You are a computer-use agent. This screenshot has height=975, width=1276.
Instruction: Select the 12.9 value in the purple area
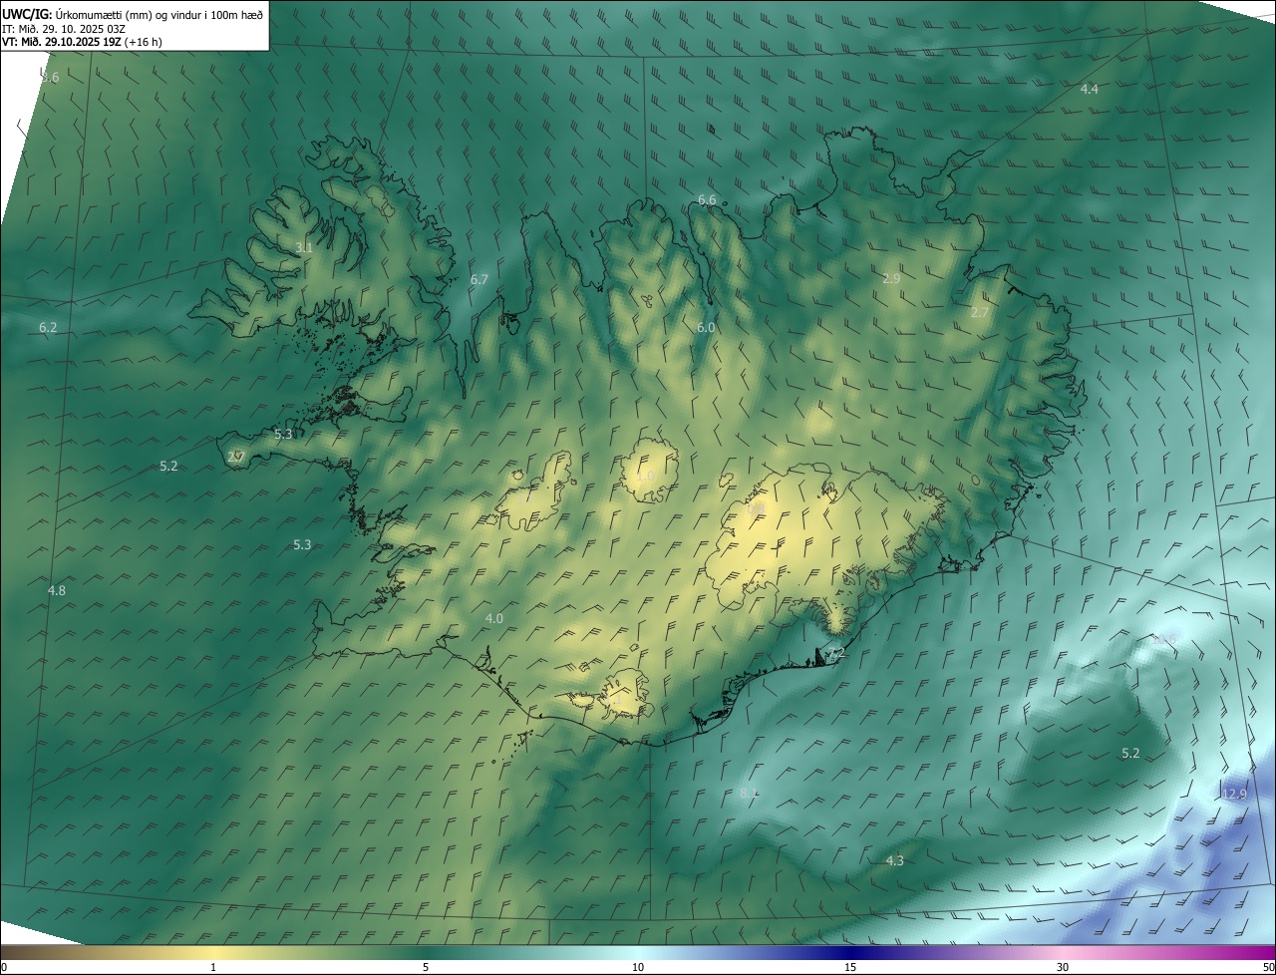pos(1234,794)
